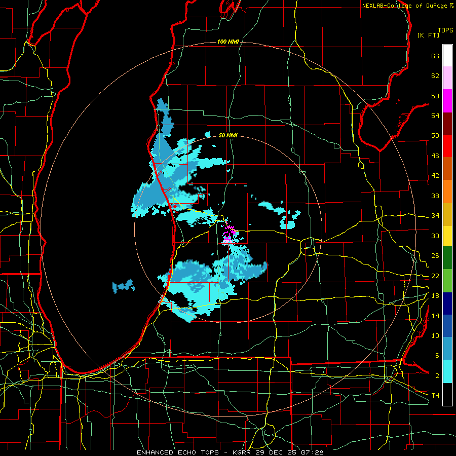Click the small blue echo over Lake Michigan
456x456 pixels.
click(123, 286)
